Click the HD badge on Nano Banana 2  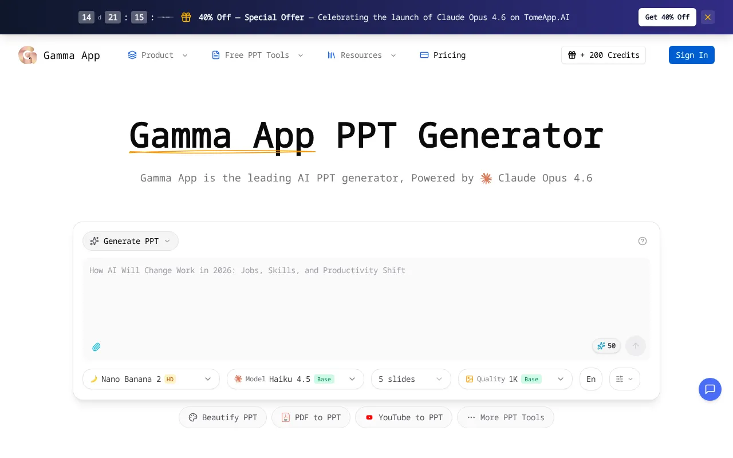point(170,379)
